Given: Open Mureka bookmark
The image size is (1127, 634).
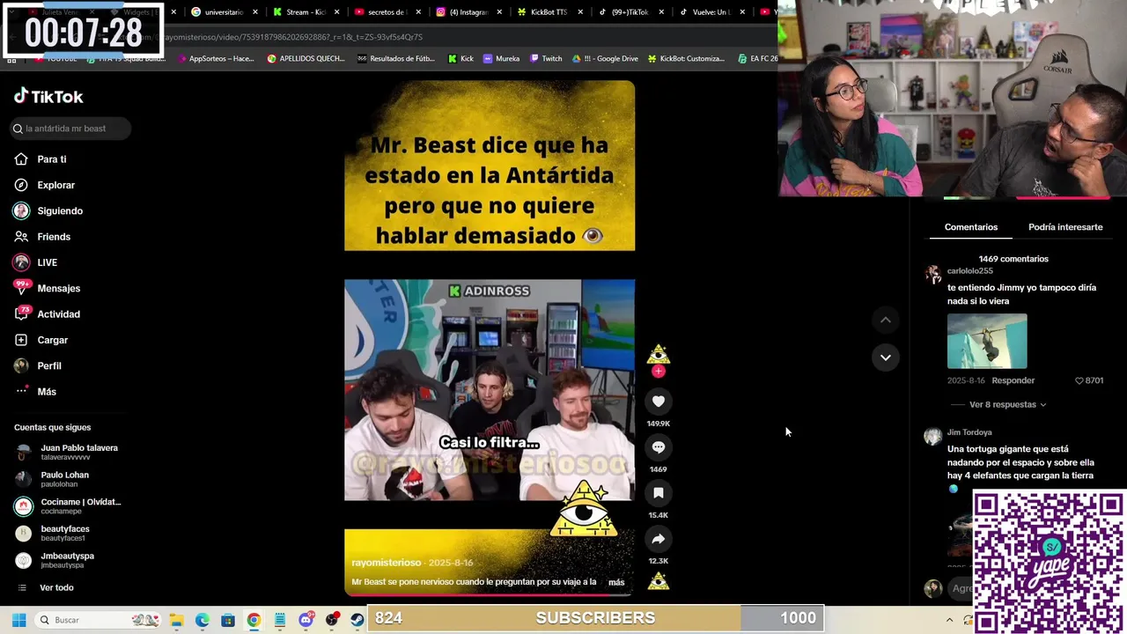Looking at the screenshot, I should click(x=502, y=59).
